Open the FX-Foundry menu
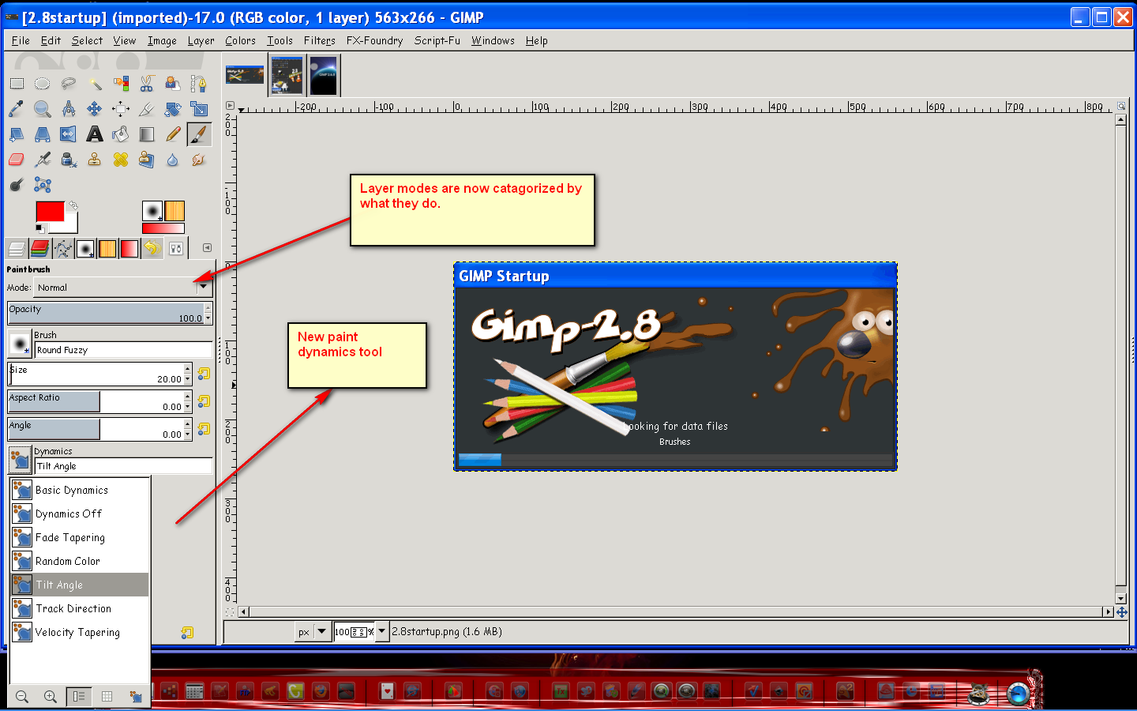Viewport: 1137px width, 711px height. [x=374, y=40]
